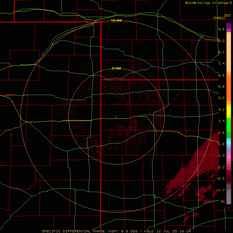Click the -0.5 scale value
The height and width of the screenshot is (233, 233).
tap(220, 178)
